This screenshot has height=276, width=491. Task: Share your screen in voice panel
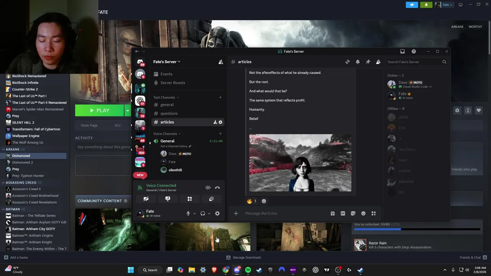tap(168, 199)
